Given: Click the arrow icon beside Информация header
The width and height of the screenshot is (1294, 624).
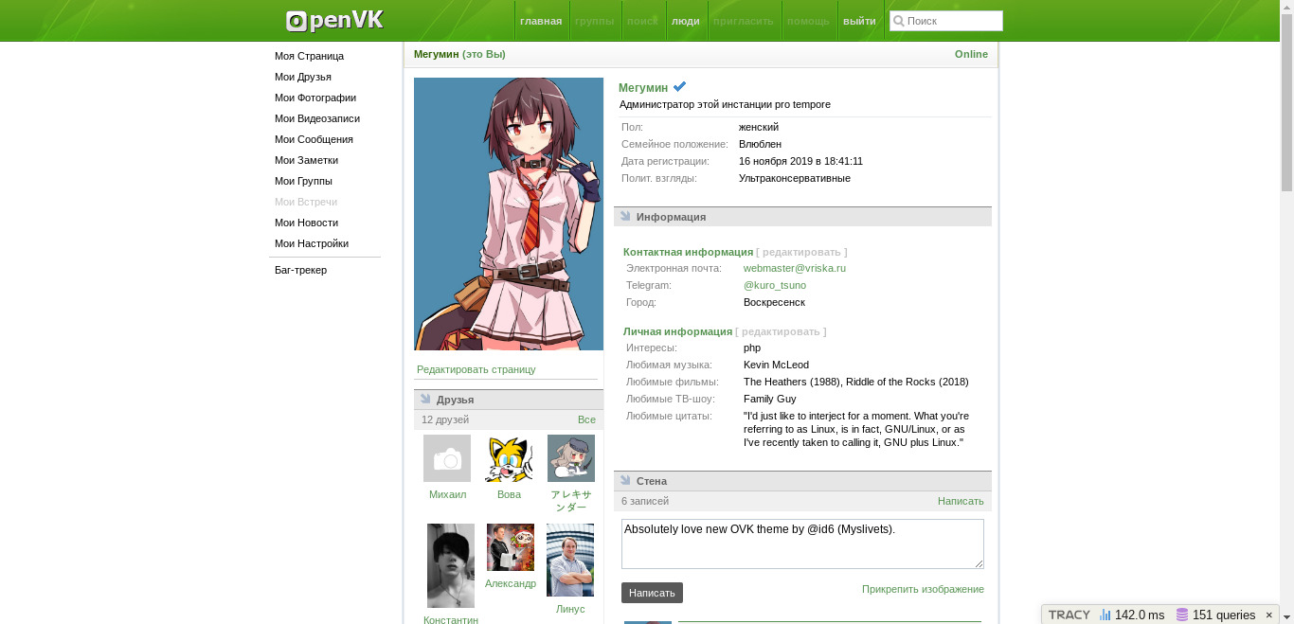Looking at the screenshot, I should pyautogui.click(x=625, y=216).
